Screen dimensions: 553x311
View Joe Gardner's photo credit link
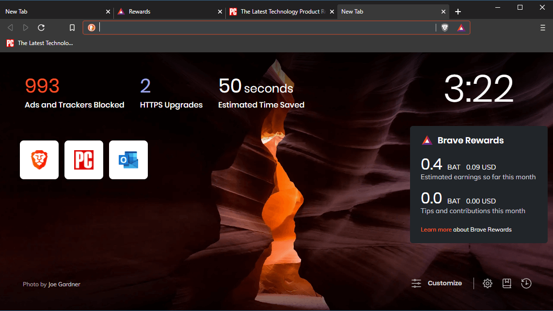click(64, 284)
